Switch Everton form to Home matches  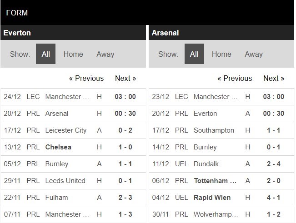click(73, 54)
